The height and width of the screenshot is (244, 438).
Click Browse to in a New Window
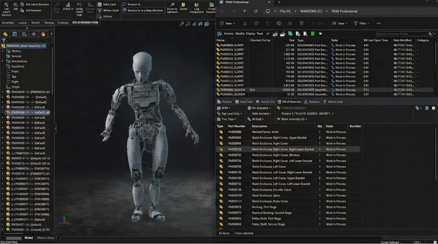(143, 10)
